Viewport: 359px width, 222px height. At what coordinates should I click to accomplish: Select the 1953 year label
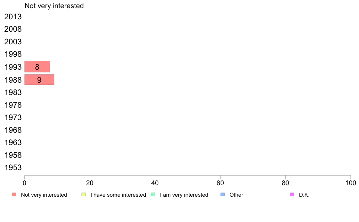point(13,168)
